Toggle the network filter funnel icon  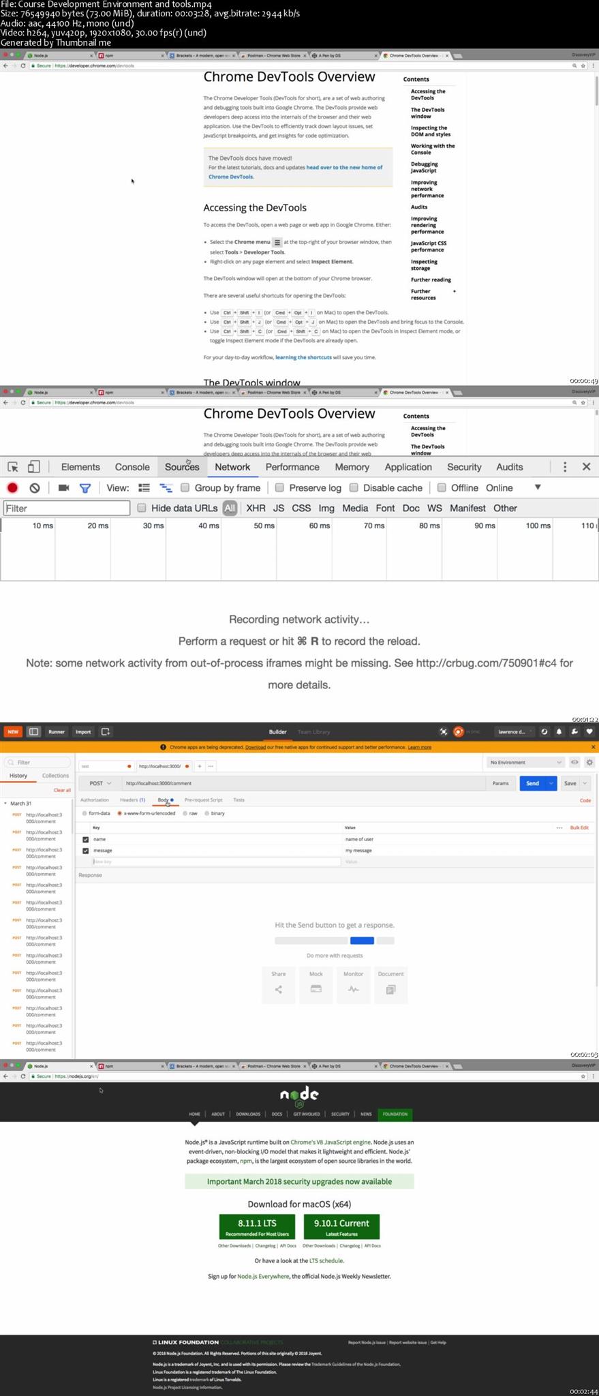pyautogui.click(x=85, y=488)
